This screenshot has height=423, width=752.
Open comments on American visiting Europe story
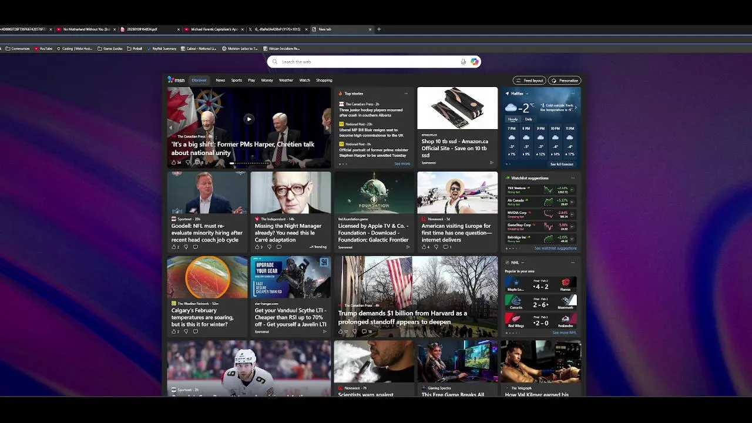coord(446,247)
